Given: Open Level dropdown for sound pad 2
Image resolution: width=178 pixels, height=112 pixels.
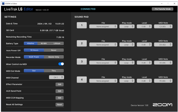Looking at the screenshot, I should pos(144,45).
